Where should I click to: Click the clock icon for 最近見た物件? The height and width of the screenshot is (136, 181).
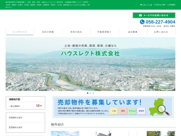click(155, 5)
